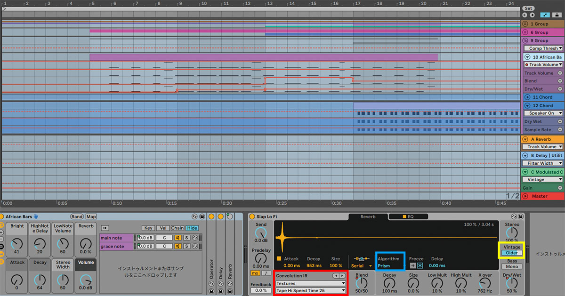The image size is (565, 296).
Task: Toggle the rack chain list view
Action: point(2,254)
